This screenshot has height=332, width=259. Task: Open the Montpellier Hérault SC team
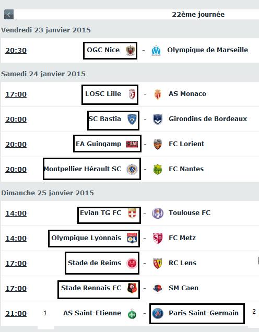pos(83,169)
